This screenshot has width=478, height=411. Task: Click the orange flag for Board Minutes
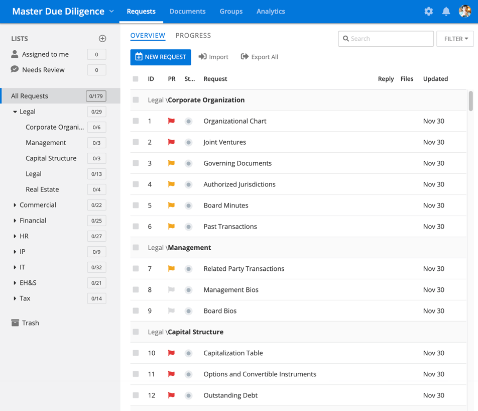coord(171,205)
